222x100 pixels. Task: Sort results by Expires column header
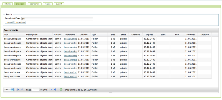point(149,35)
